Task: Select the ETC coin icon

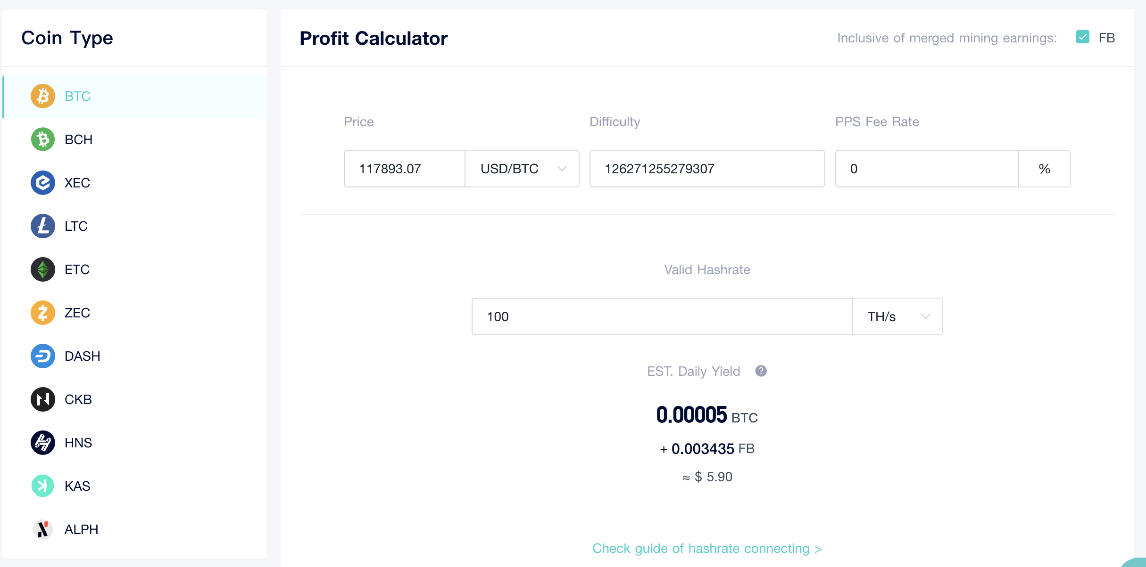Action: (42, 269)
